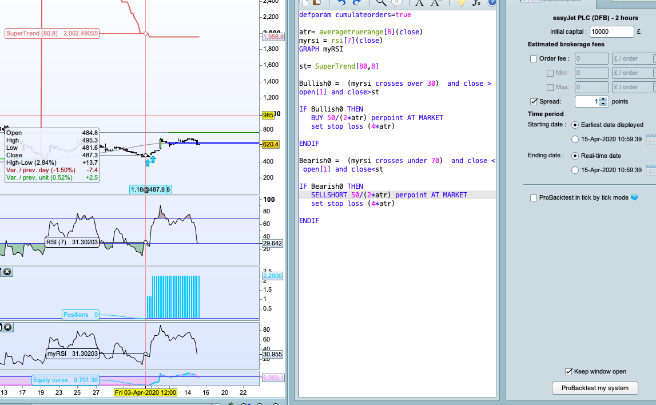This screenshot has height=405, width=656.
Task: Click the ProBacktest my system button
Action: pyautogui.click(x=595, y=388)
